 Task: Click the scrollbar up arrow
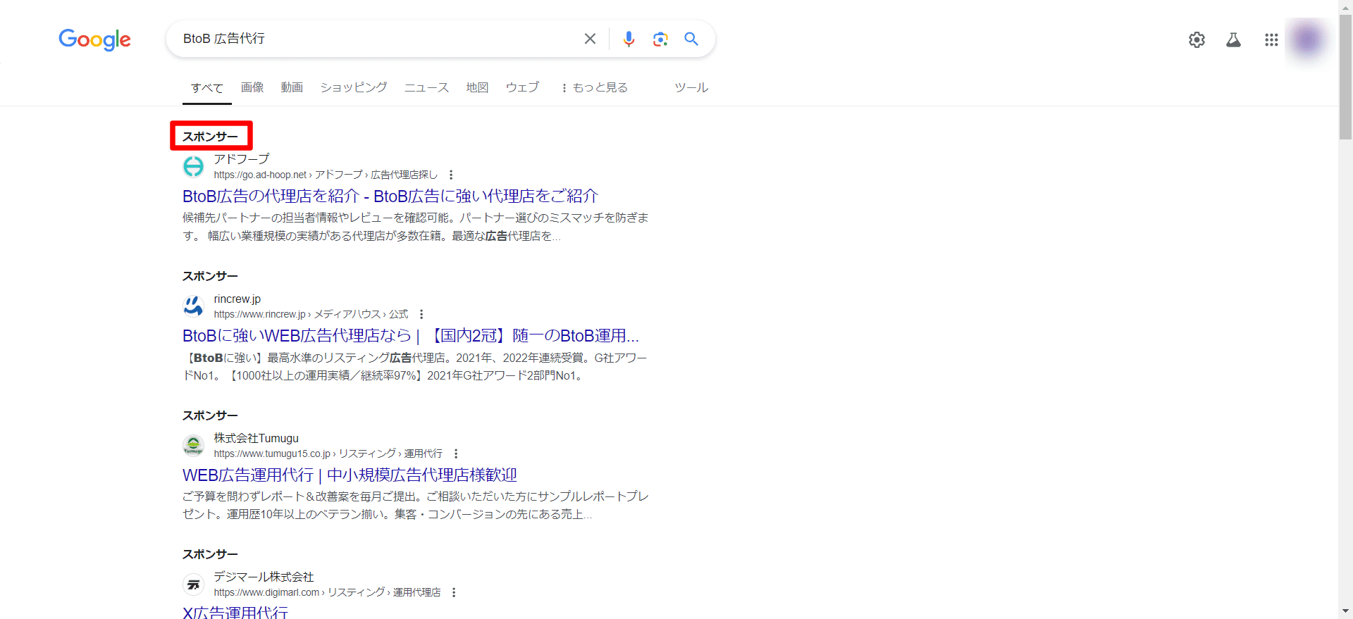tap(1346, 6)
